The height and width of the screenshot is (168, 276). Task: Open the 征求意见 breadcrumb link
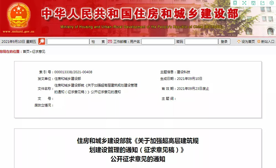point(38,51)
